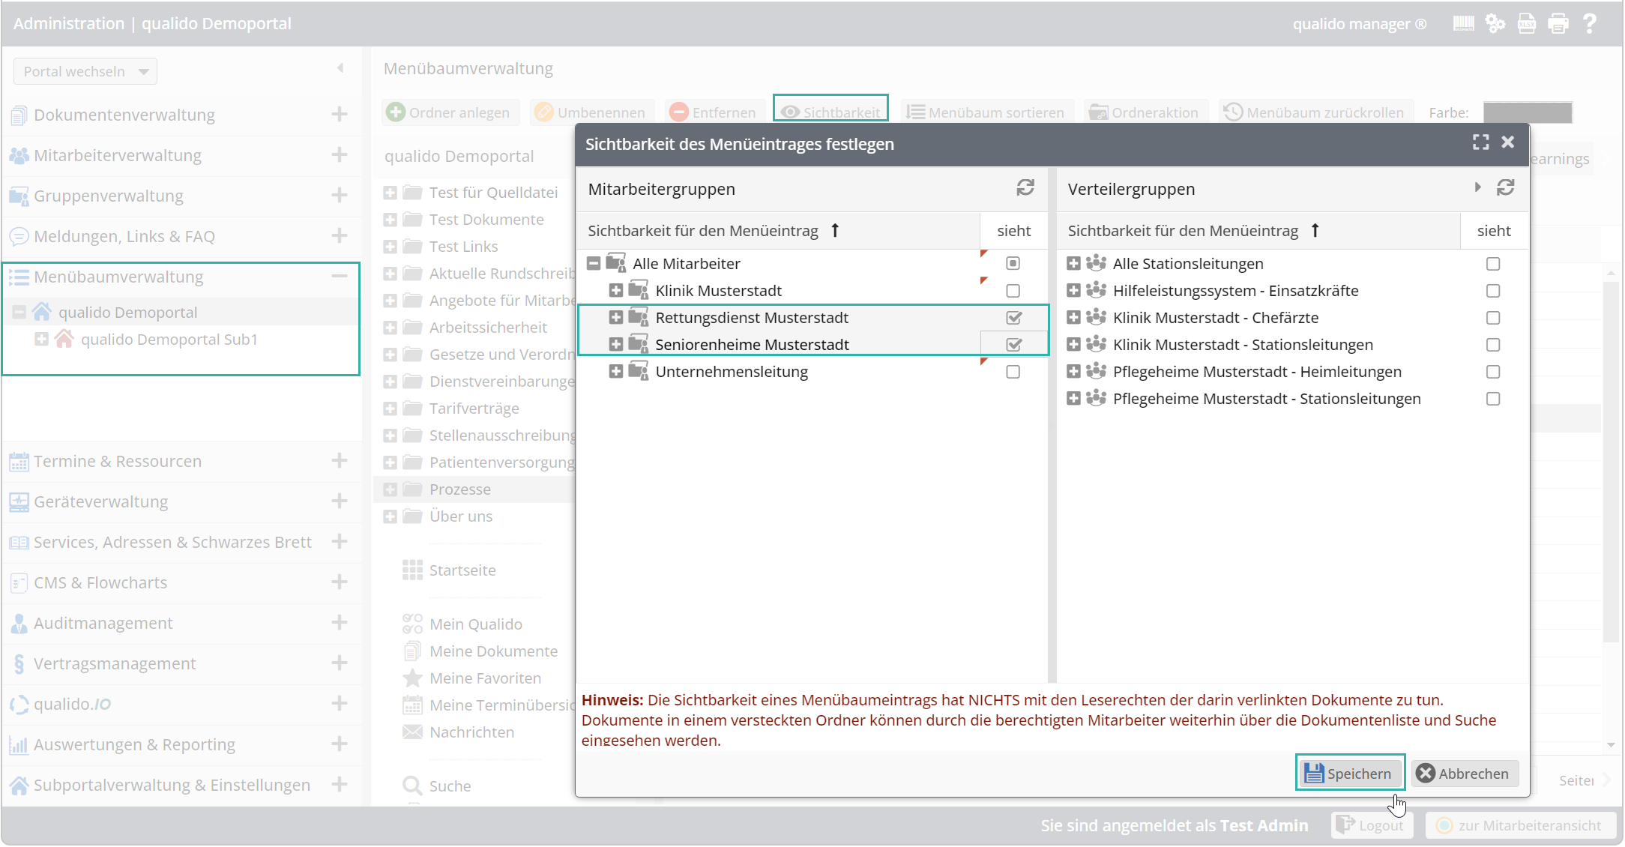Cancel the dialog with Abbrechen

[1465, 773]
